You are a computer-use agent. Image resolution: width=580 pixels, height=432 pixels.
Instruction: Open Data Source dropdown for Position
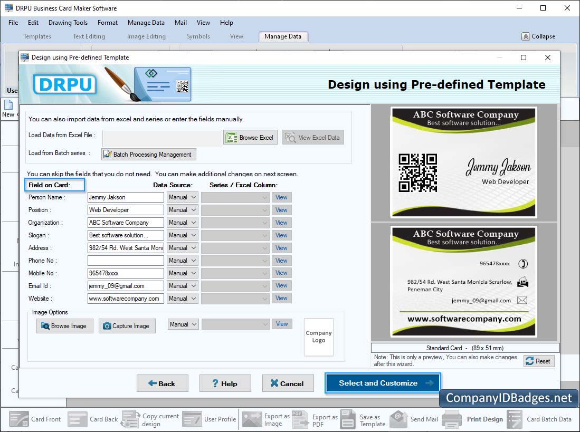pyautogui.click(x=183, y=210)
